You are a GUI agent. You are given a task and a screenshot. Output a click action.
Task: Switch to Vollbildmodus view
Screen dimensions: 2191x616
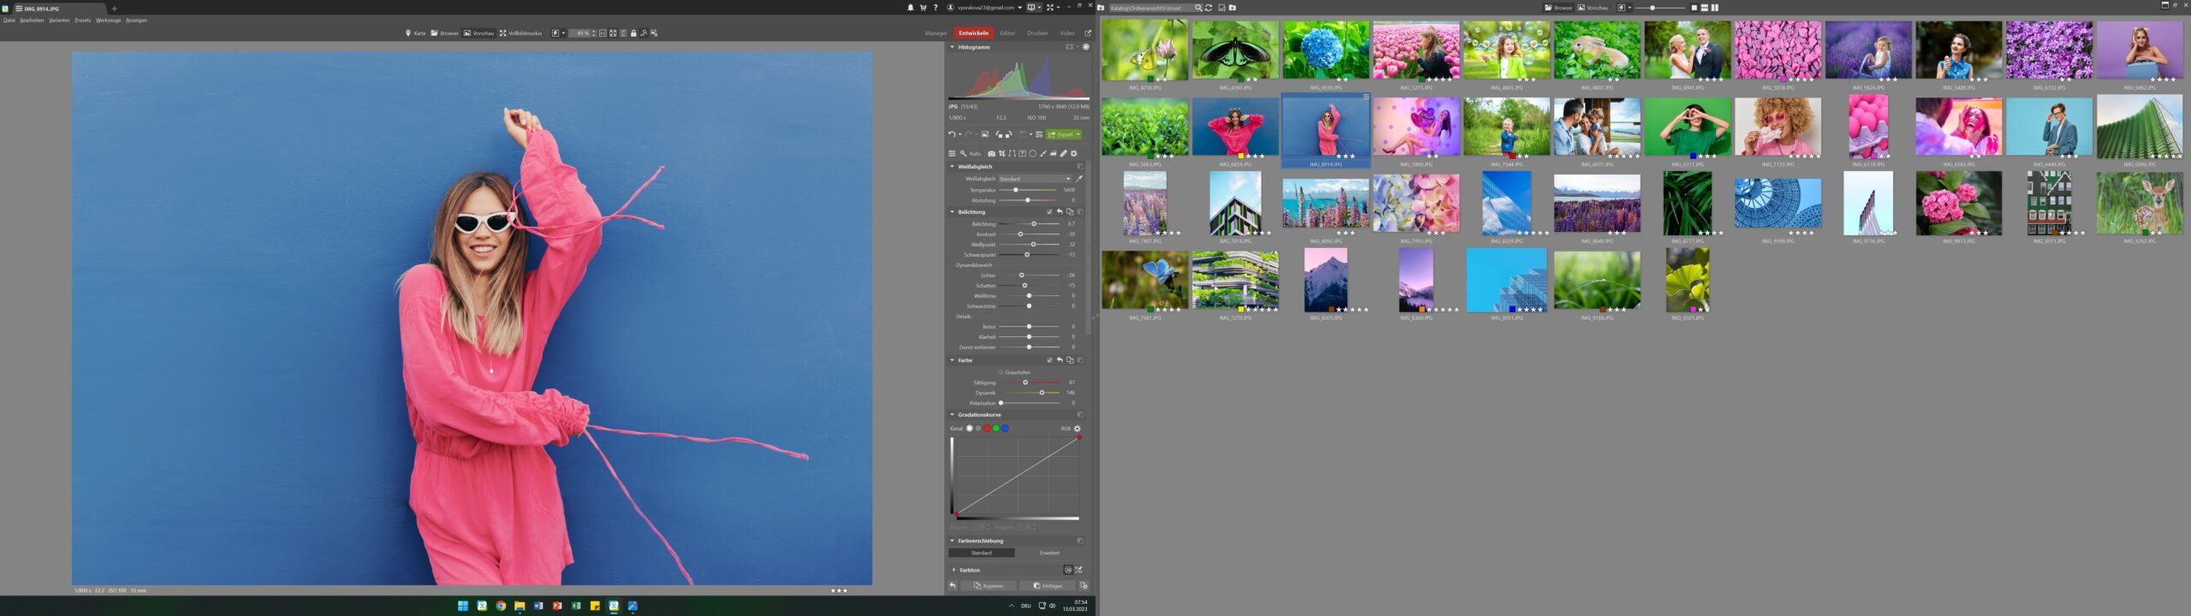pyautogui.click(x=520, y=33)
